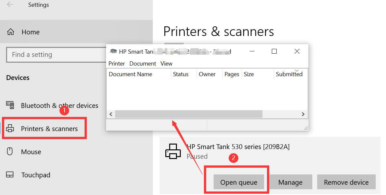Select the Bluetooth & other devices icon
This screenshot has width=386, height=195.
[11, 105]
